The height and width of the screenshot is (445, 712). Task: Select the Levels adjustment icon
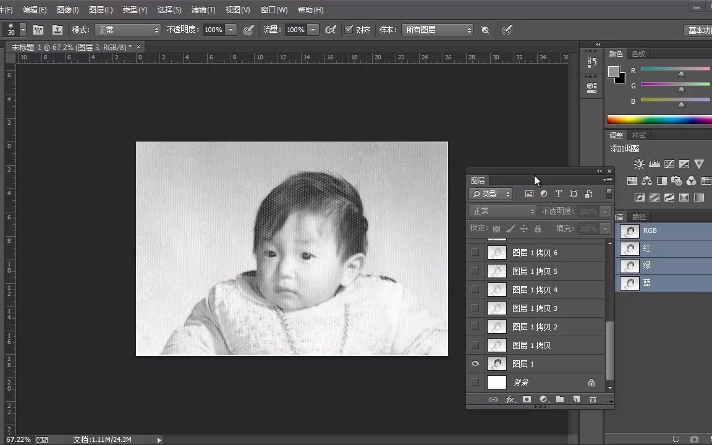[x=655, y=164]
